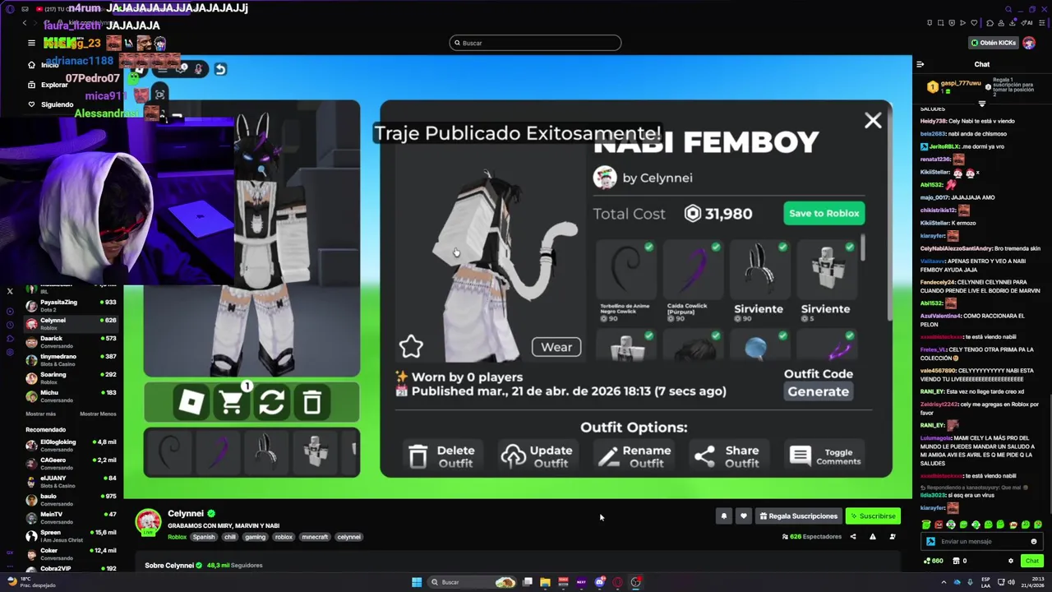The width and height of the screenshot is (1052, 592).
Task: Toggle Comments on the outfit
Action: tap(825, 456)
